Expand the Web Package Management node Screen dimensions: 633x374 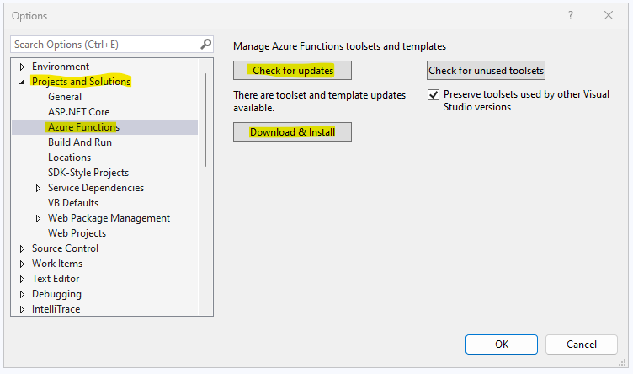[x=38, y=218]
